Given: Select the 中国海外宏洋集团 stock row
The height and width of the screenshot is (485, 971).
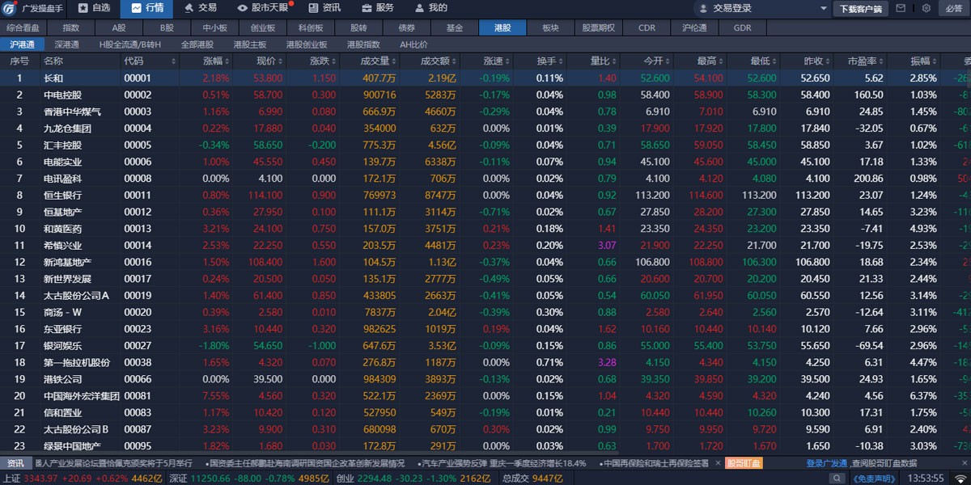Looking at the screenshot, I should point(485,396).
